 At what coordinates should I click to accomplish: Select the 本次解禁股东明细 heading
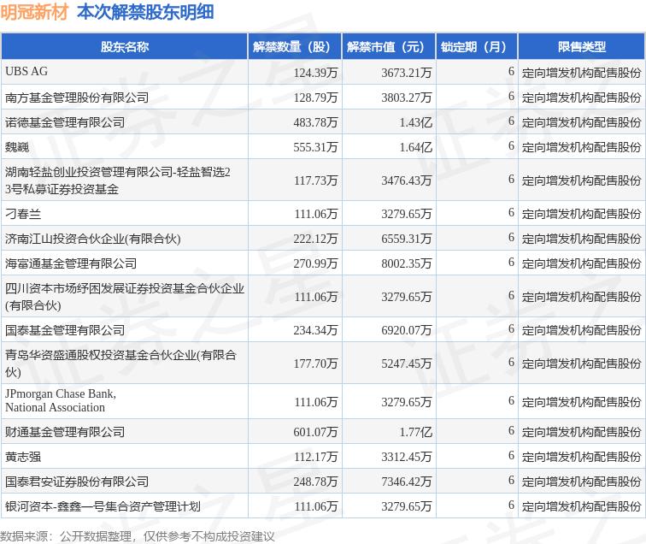(x=145, y=12)
